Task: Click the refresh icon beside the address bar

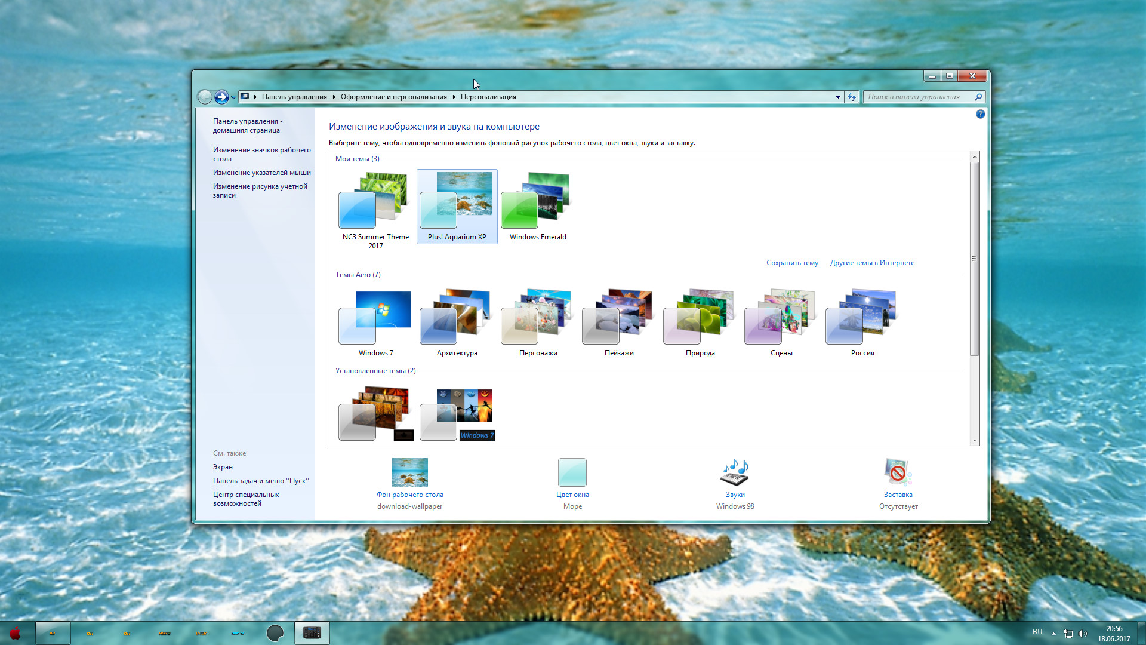Action: pyautogui.click(x=852, y=96)
